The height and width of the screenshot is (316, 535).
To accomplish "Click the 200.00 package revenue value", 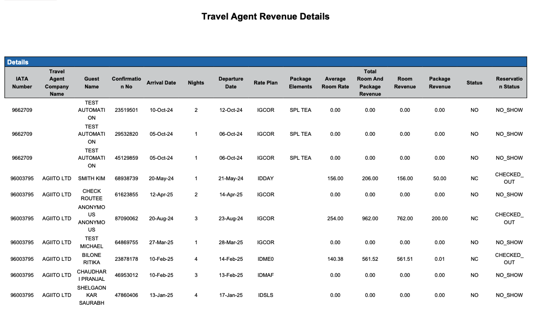I will pyautogui.click(x=440, y=218).
